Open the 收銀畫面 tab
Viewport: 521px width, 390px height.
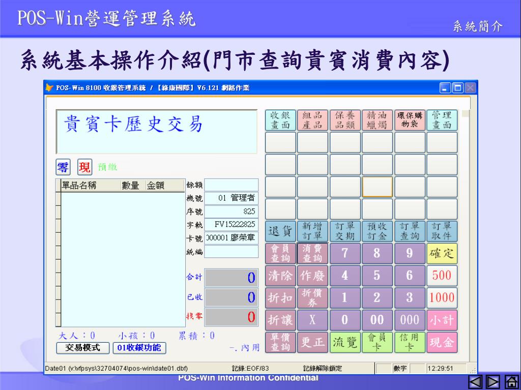coord(280,120)
